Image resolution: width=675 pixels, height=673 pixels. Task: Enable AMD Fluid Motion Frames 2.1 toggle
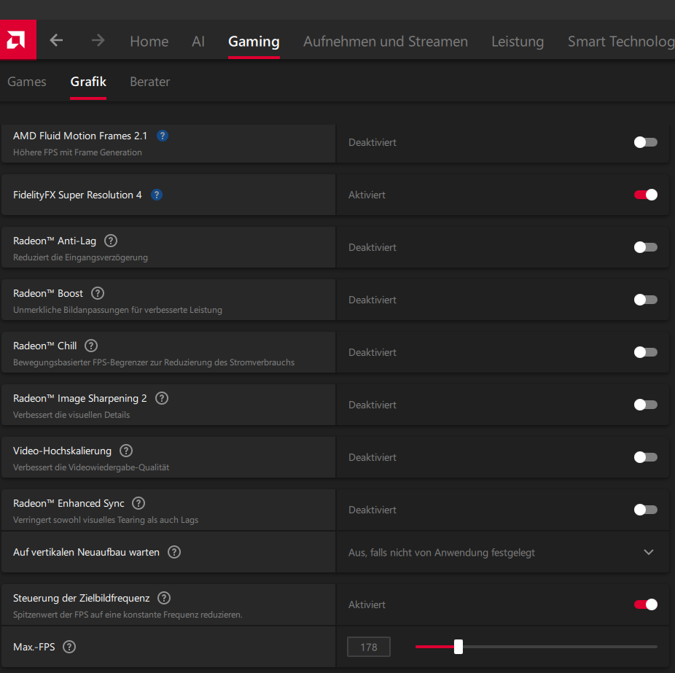click(x=645, y=142)
